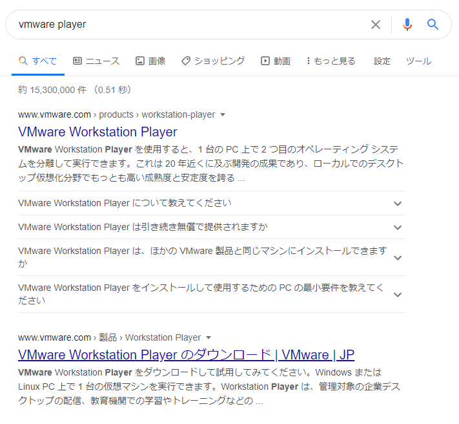Select the すべて tab
The image size is (459, 424).
37,61
